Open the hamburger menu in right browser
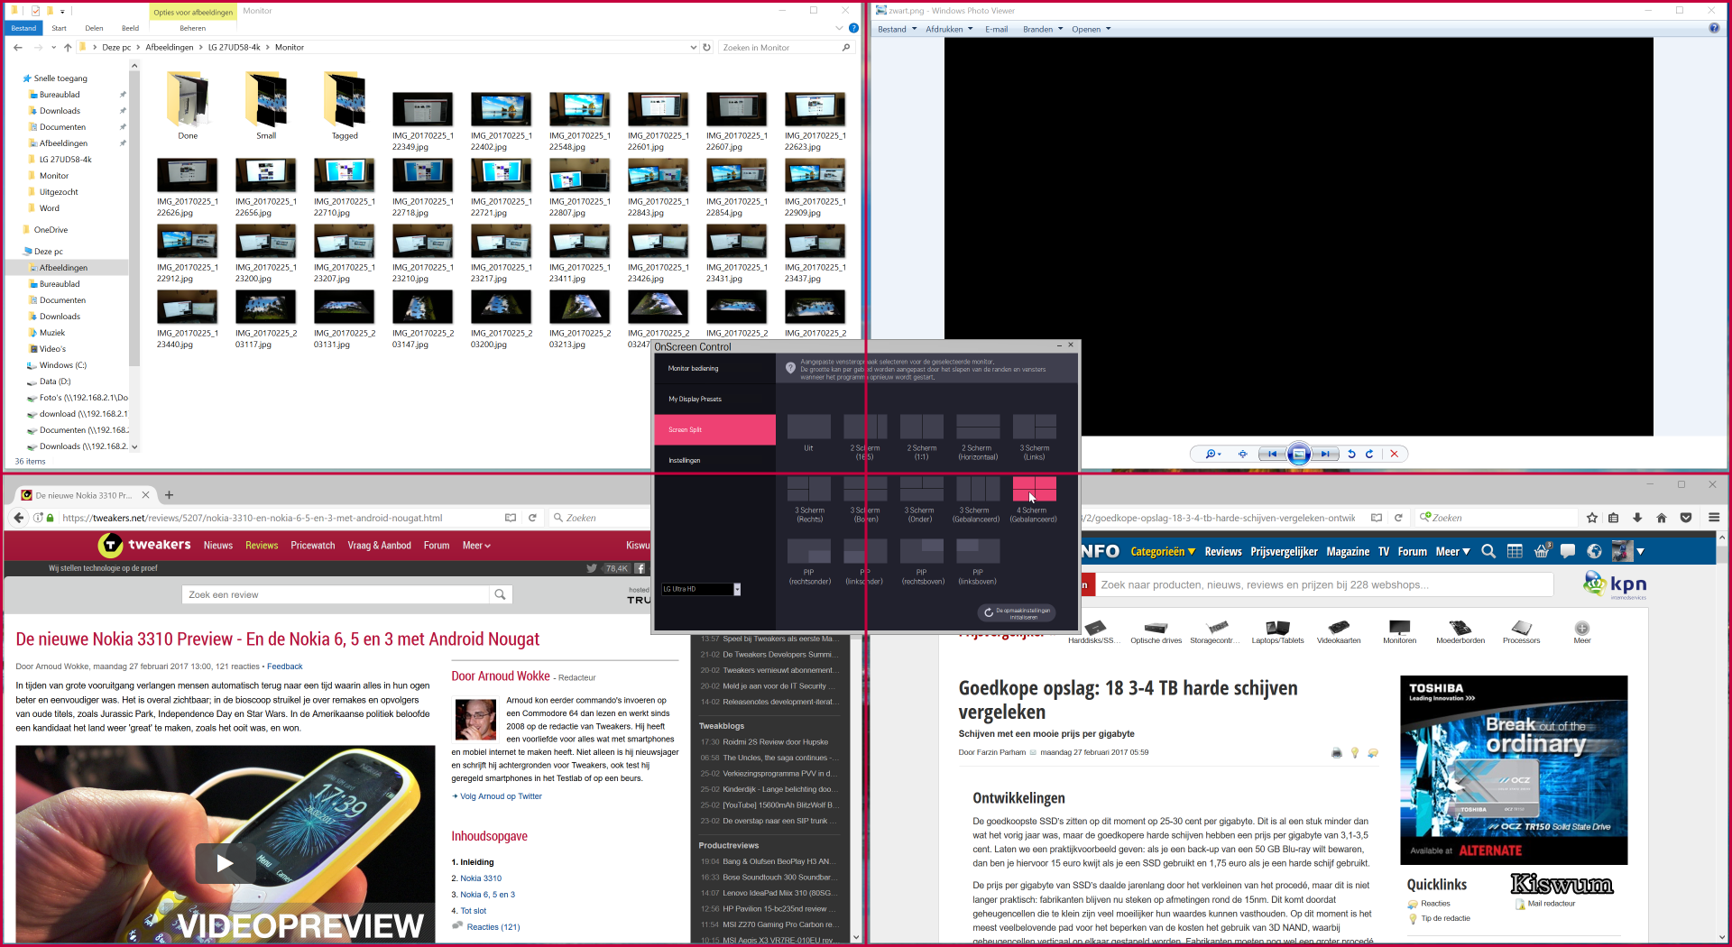This screenshot has height=947, width=1732. pos(1714,518)
